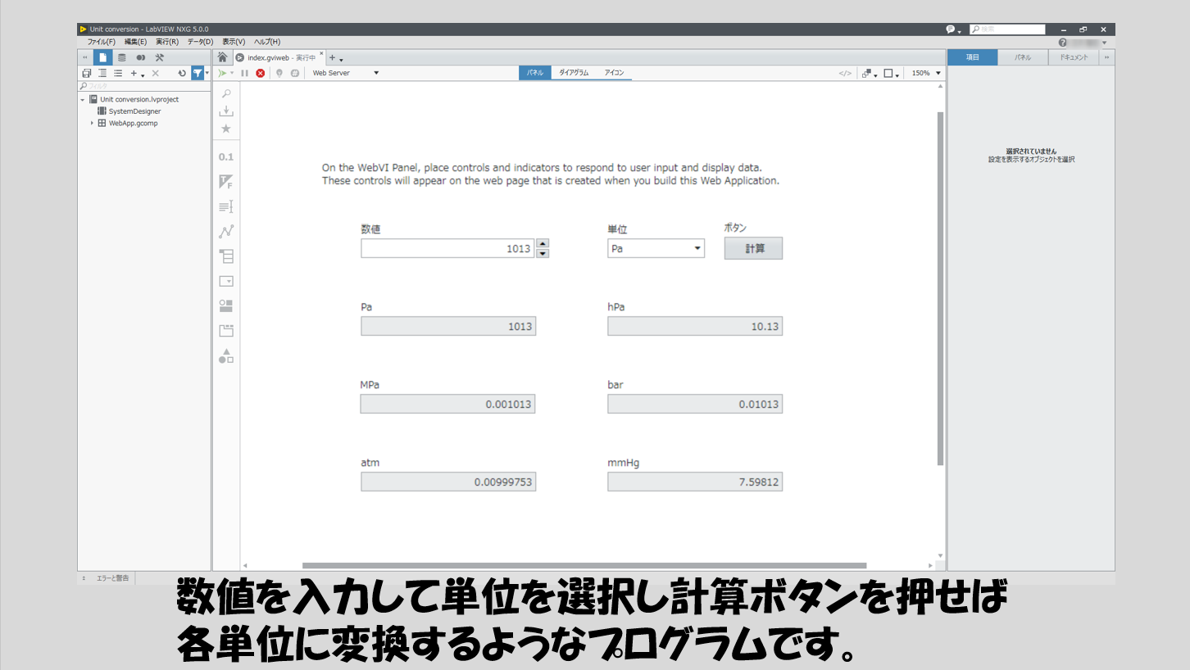Open the Boolean T/F palette

pos(226,182)
